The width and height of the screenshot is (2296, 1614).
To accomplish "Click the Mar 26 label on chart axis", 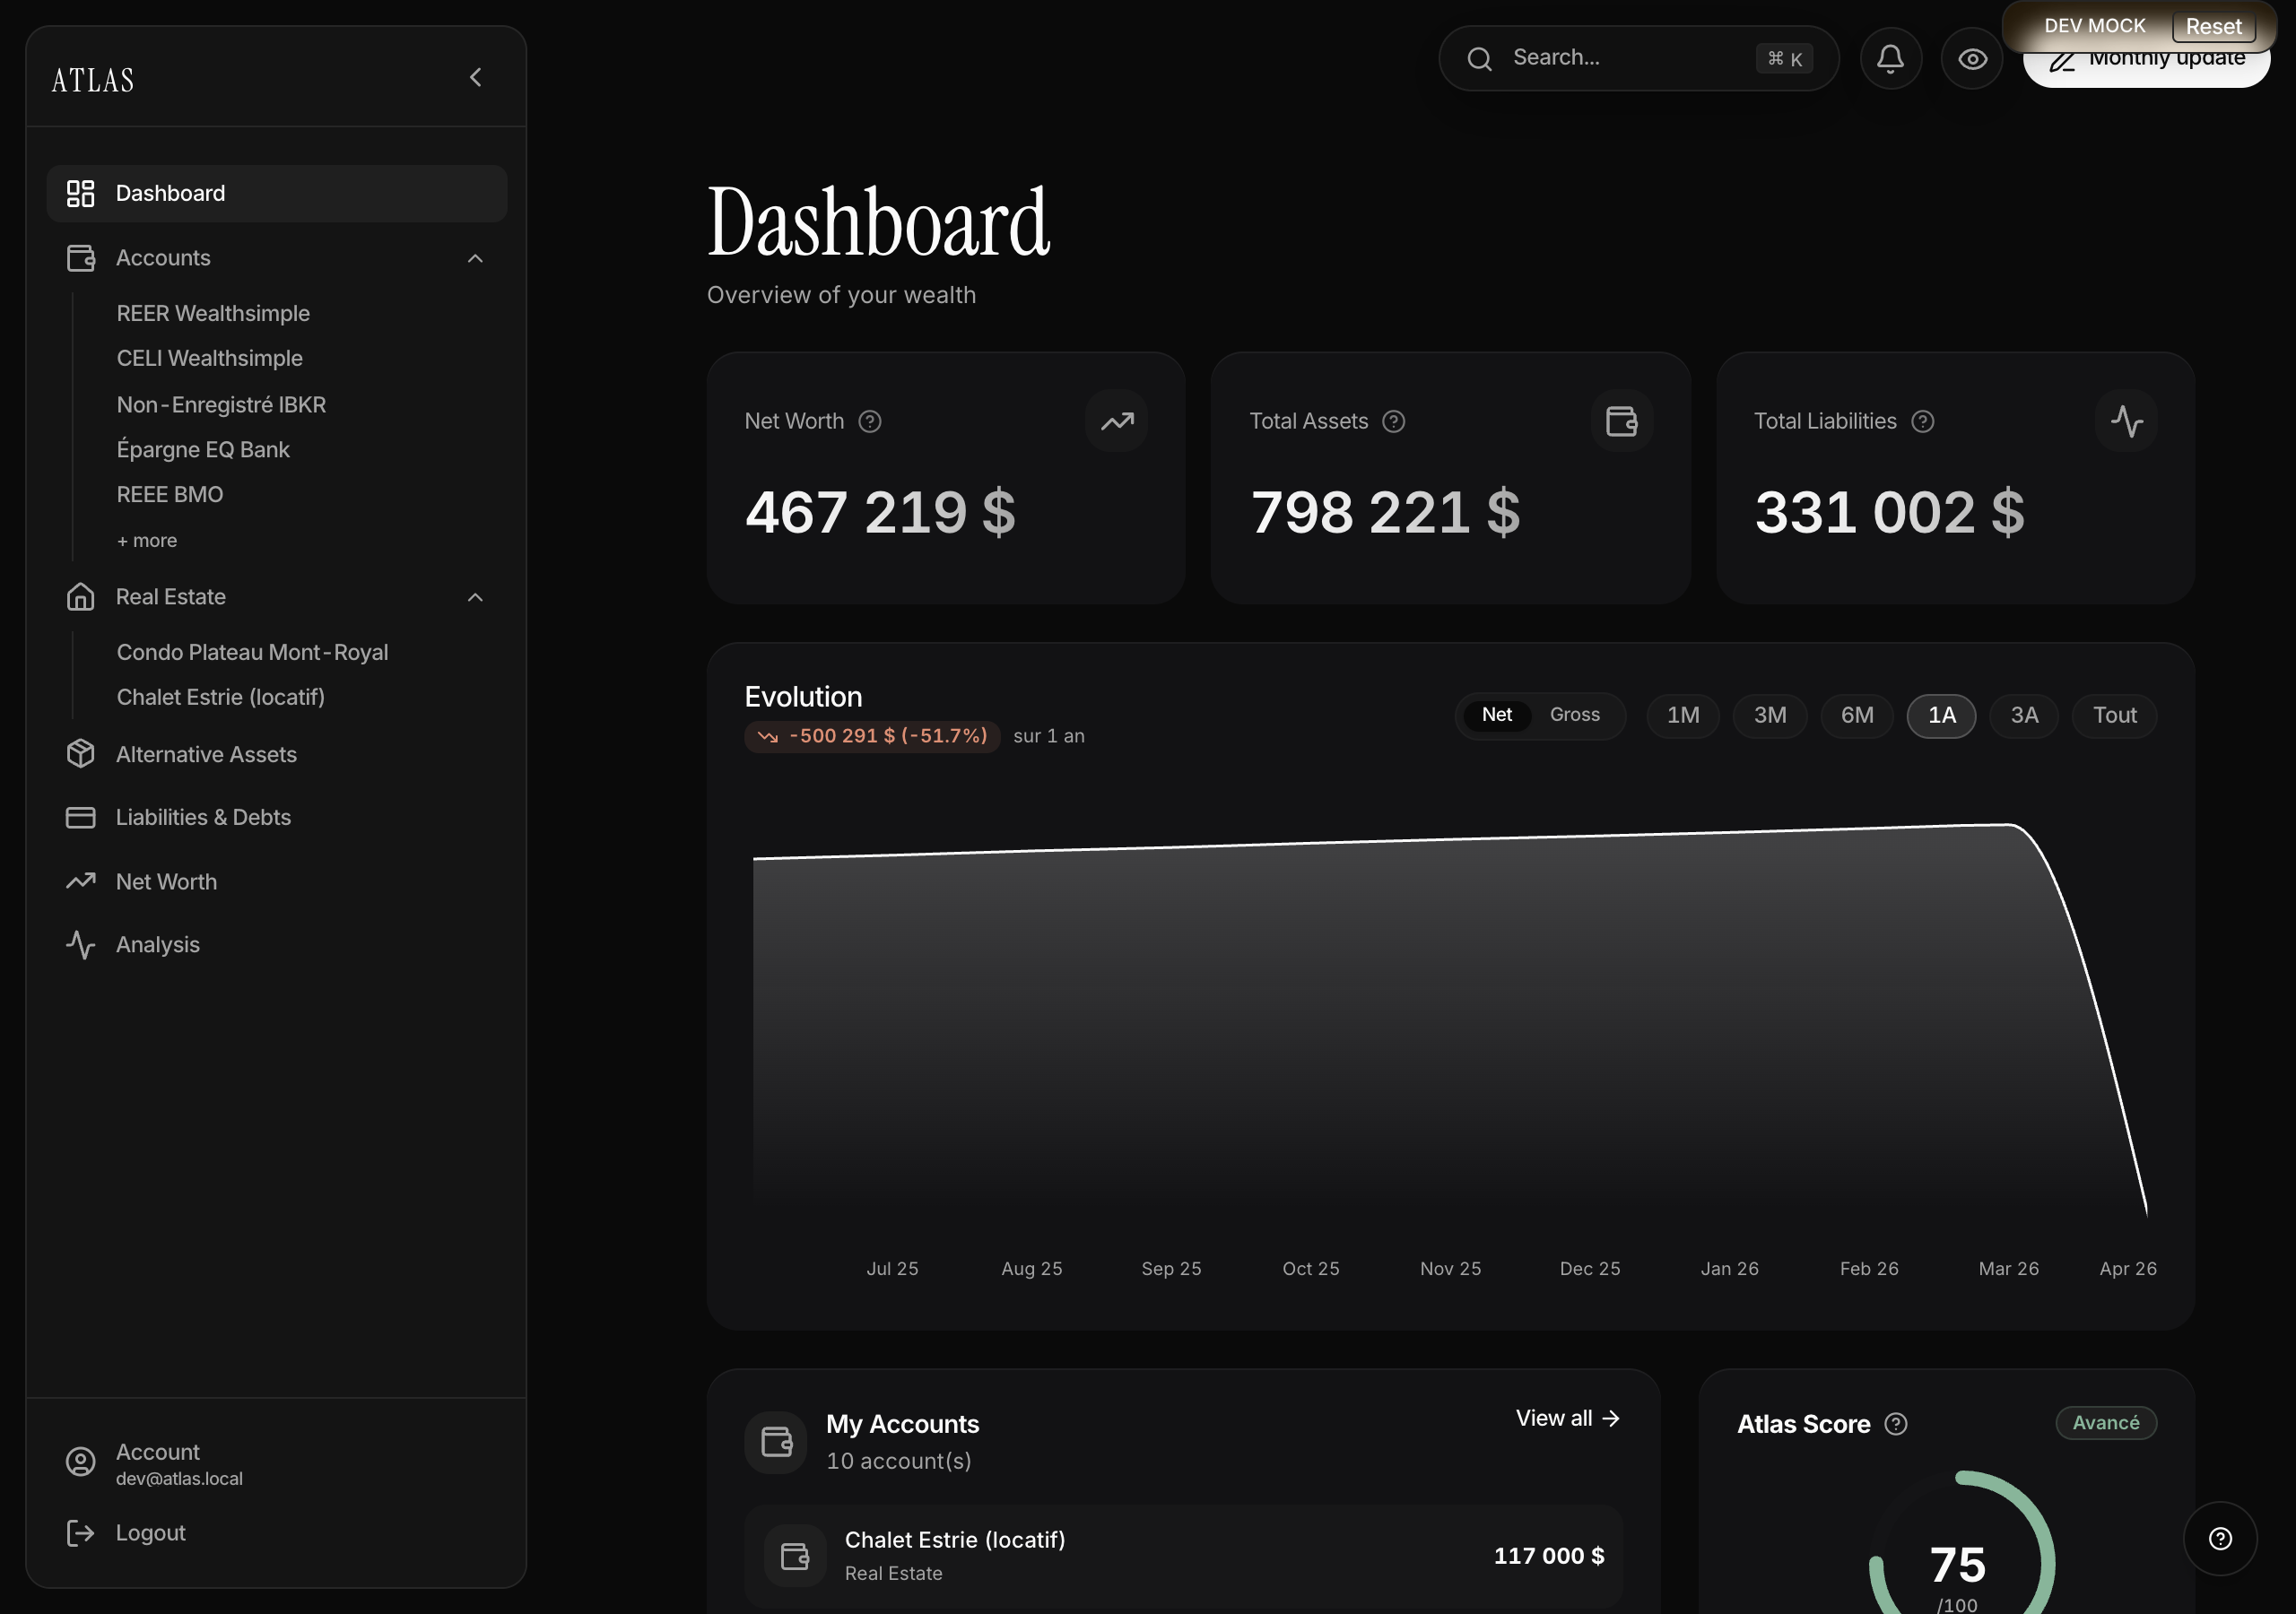I will coord(2008,1268).
